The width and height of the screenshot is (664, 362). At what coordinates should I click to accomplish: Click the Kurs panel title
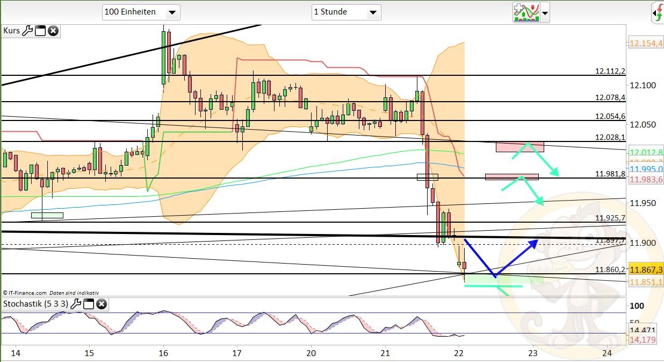(12, 31)
